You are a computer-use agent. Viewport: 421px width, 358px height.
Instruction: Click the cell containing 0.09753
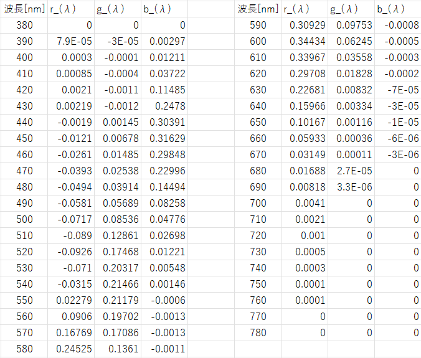(351, 26)
